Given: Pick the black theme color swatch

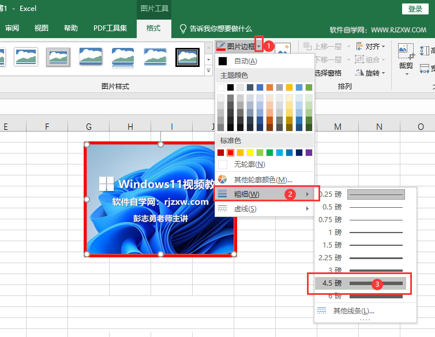Looking at the screenshot, I should click(230, 88).
